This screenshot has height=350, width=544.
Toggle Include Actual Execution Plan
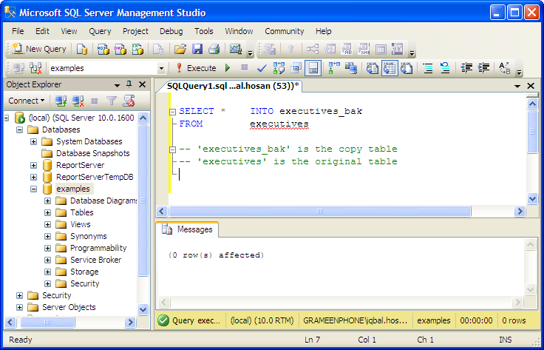334,68
